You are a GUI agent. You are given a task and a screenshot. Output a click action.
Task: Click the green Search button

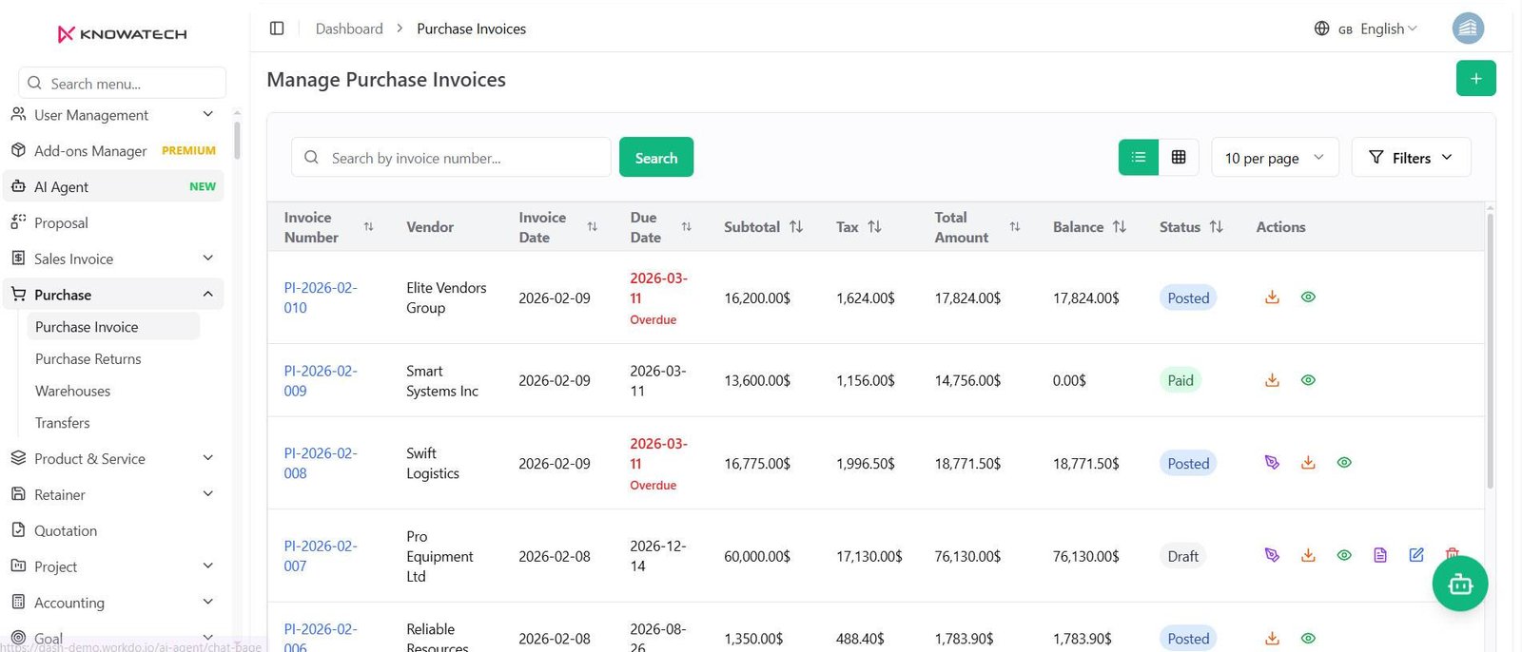coord(656,158)
